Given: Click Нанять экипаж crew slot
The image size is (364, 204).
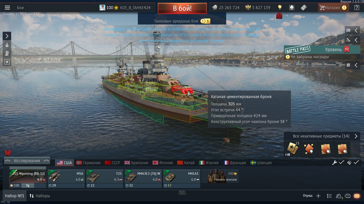Looking at the screenshot, I should coord(220,177).
